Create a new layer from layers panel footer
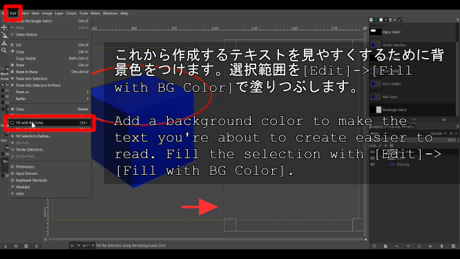 pos(374,246)
